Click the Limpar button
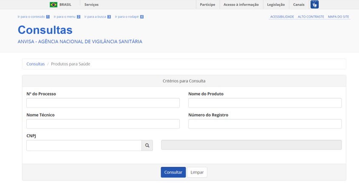 click(x=197, y=172)
